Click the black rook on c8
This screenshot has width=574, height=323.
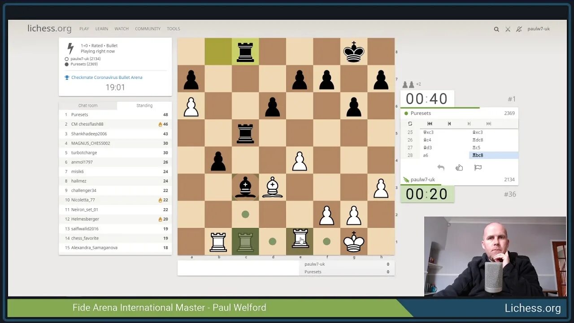pos(245,52)
